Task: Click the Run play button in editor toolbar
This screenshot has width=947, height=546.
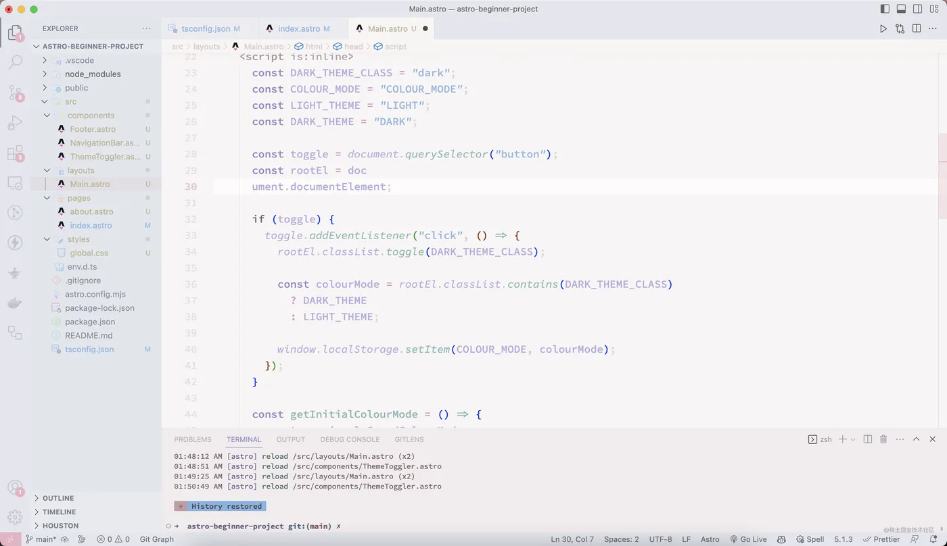Action: pyautogui.click(x=883, y=28)
